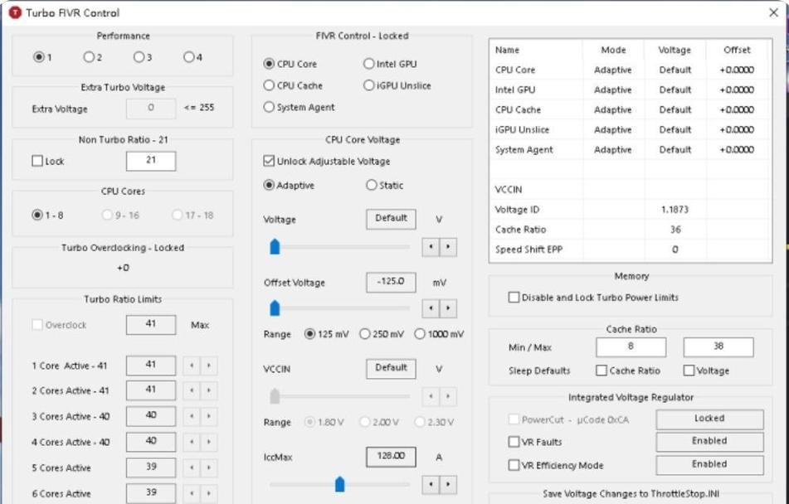Choose CPU Cache in FIVR Control
This screenshot has height=504, width=789.
[x=269, y=85]
